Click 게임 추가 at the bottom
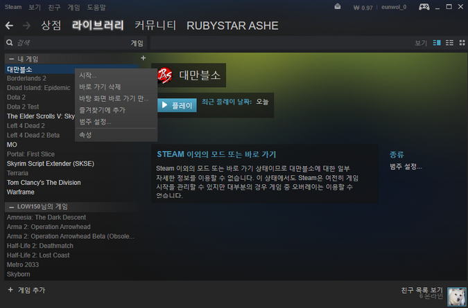The image size is (468, 308). pos(31,290)
